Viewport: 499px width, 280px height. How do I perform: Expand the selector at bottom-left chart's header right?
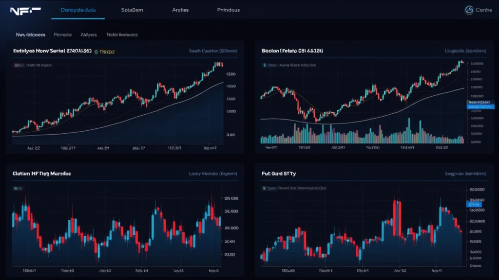pos(212,174)
